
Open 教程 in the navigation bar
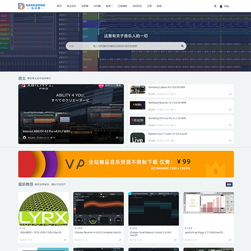tap(159, 6)
